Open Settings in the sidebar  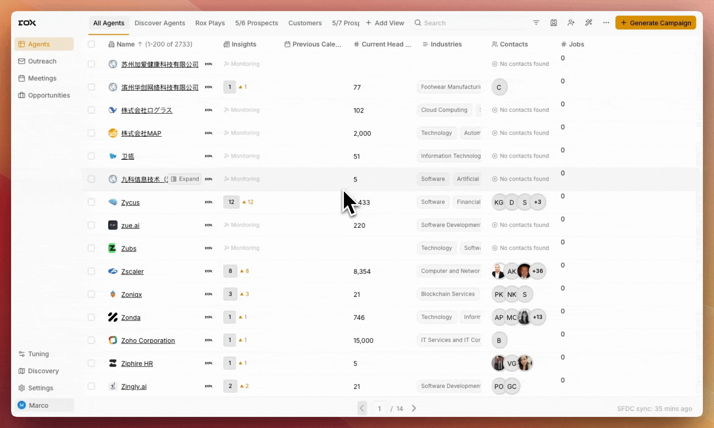coord(40,388)
